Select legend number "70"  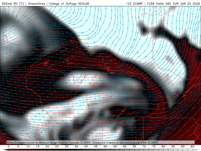[144, 146]
